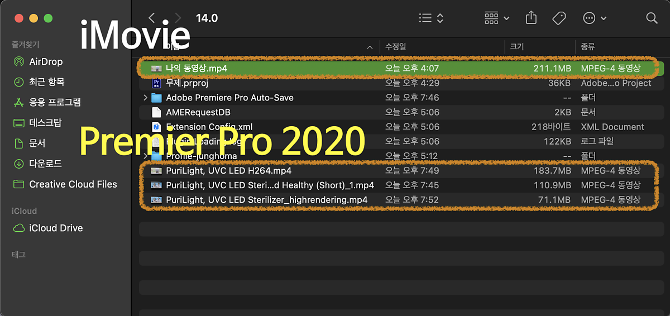Click the Adobe...o Project kind cell
This screenshot has width=670, height=316.
click(616, 83)
